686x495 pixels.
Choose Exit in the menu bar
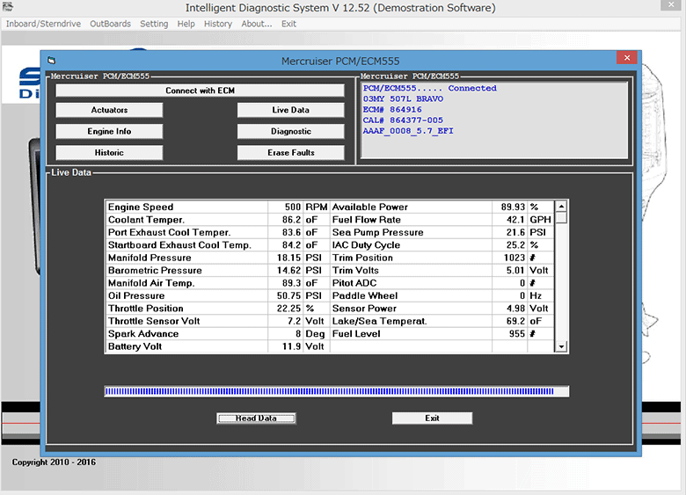coord(288,24)
